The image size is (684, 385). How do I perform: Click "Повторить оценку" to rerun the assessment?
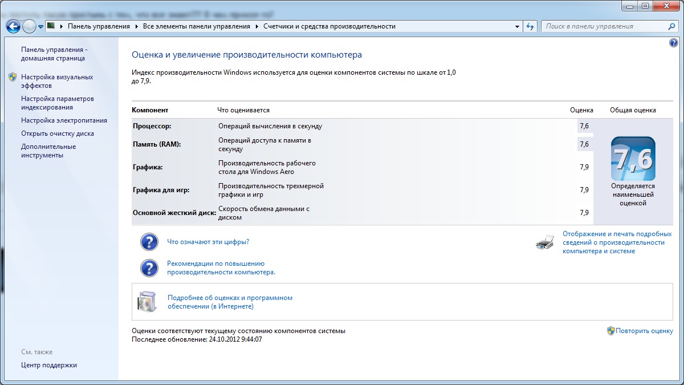point(644,331)
